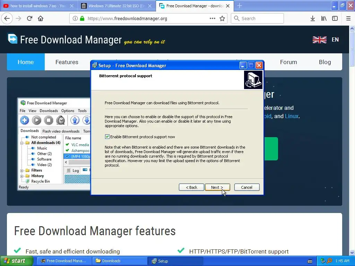Viewport: 355px width, 266px height.
Task: Collapse the All downloads tree node
Action: tap(22, 143)
